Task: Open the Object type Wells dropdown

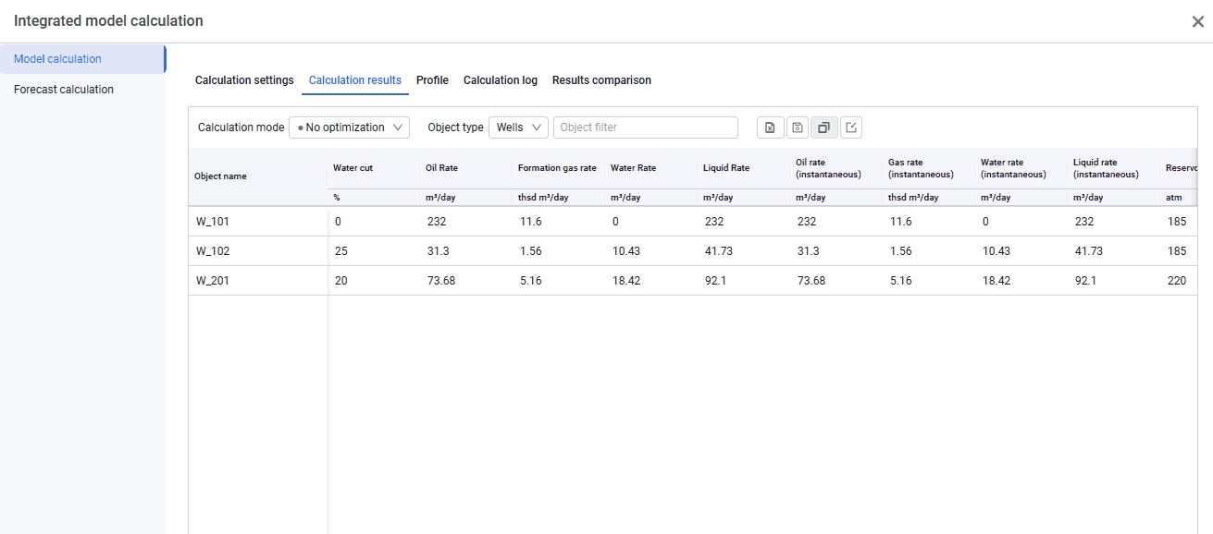Action: click(518, 127)
